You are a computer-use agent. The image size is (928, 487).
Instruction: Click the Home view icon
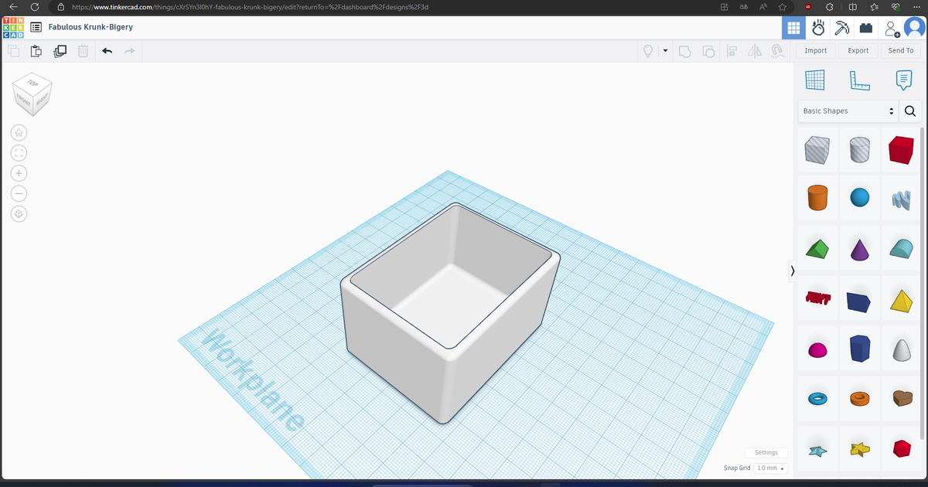click(19, 132)
